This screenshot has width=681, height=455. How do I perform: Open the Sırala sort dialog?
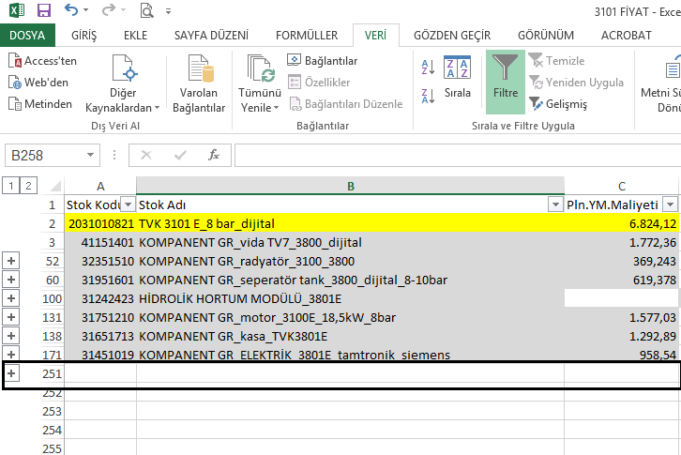click(x=458, y=77)
